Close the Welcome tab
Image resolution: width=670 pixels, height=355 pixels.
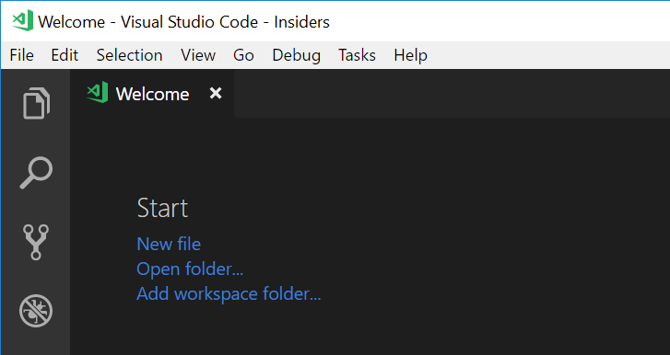pos(216,93)
